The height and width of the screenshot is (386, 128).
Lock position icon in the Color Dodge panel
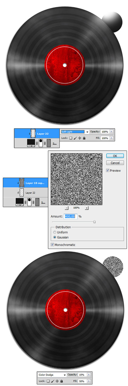57,381
